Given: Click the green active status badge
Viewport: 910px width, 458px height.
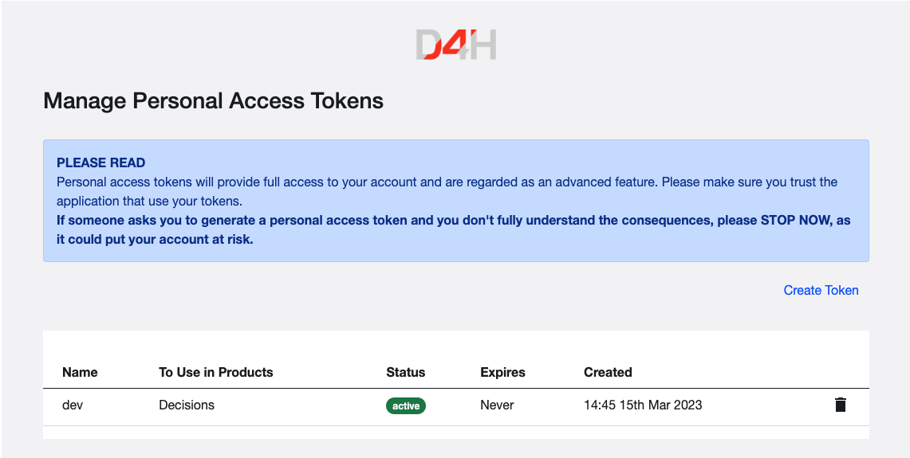Looking at the screenshot, I should click(x=406, y=405).
